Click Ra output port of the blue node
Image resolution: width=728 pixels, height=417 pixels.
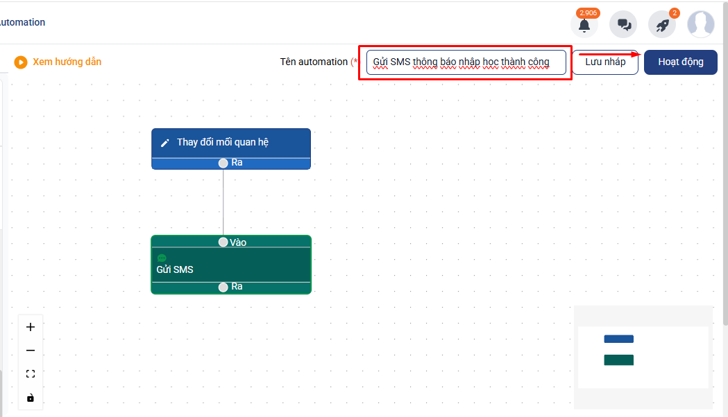(223, 163)
